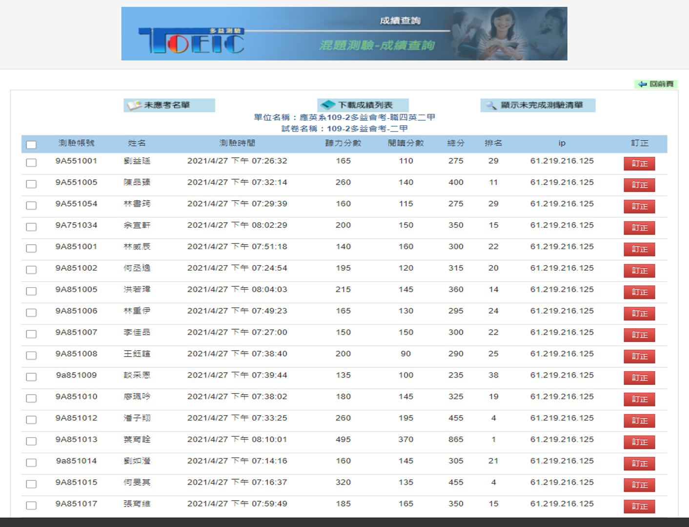Correct the record for account 9A851002
Image resolution: width=689 pixels, height=527 pixels.
pyautogui.click(x=639, y=271)
